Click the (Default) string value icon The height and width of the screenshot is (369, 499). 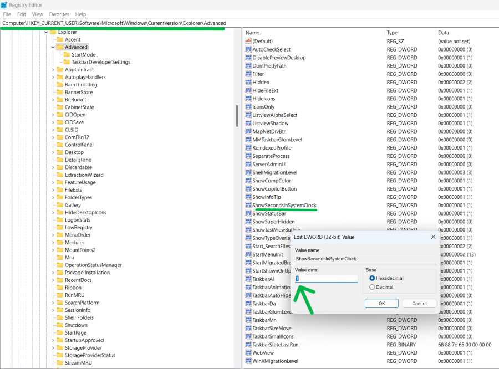point(248,41)
